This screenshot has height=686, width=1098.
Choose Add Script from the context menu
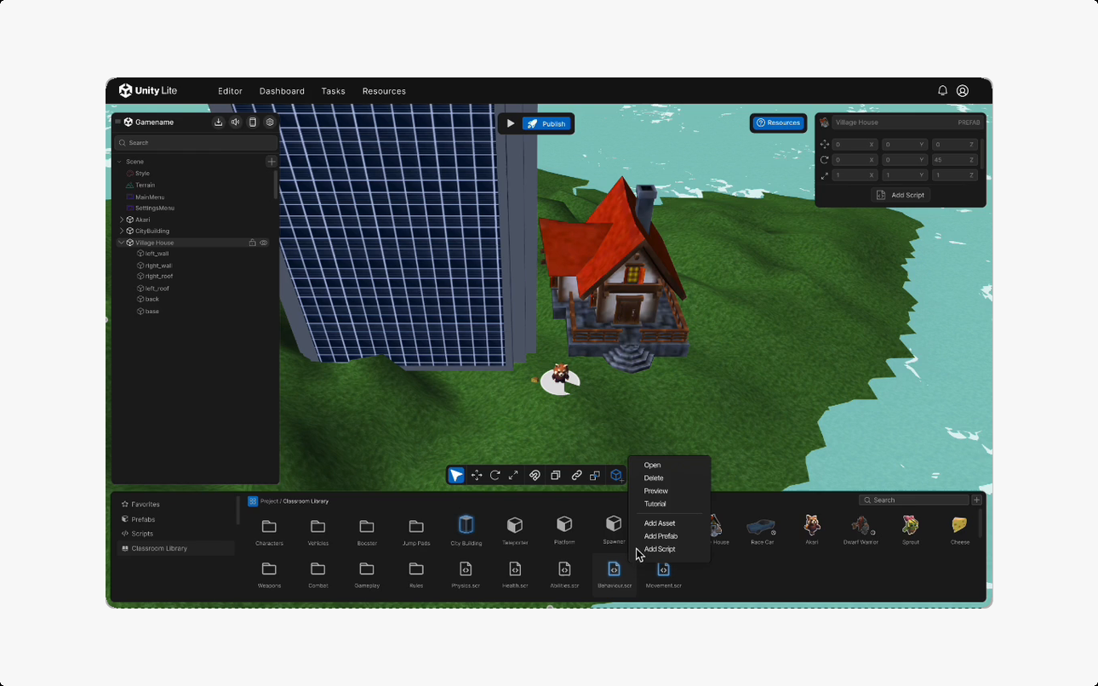coord(660,549)
